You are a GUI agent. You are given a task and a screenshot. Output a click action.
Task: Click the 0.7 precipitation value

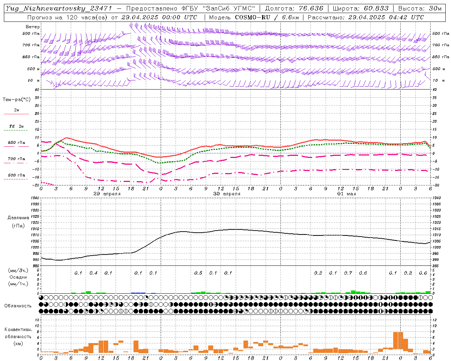click(348, 273)
